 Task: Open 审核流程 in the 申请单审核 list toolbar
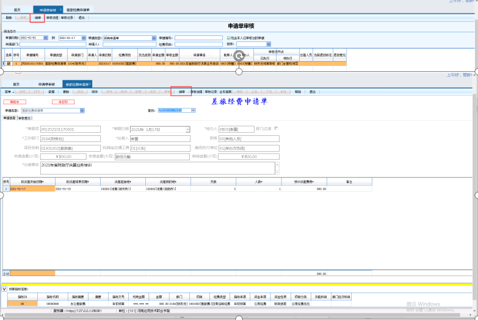click(x=52, y=18)
